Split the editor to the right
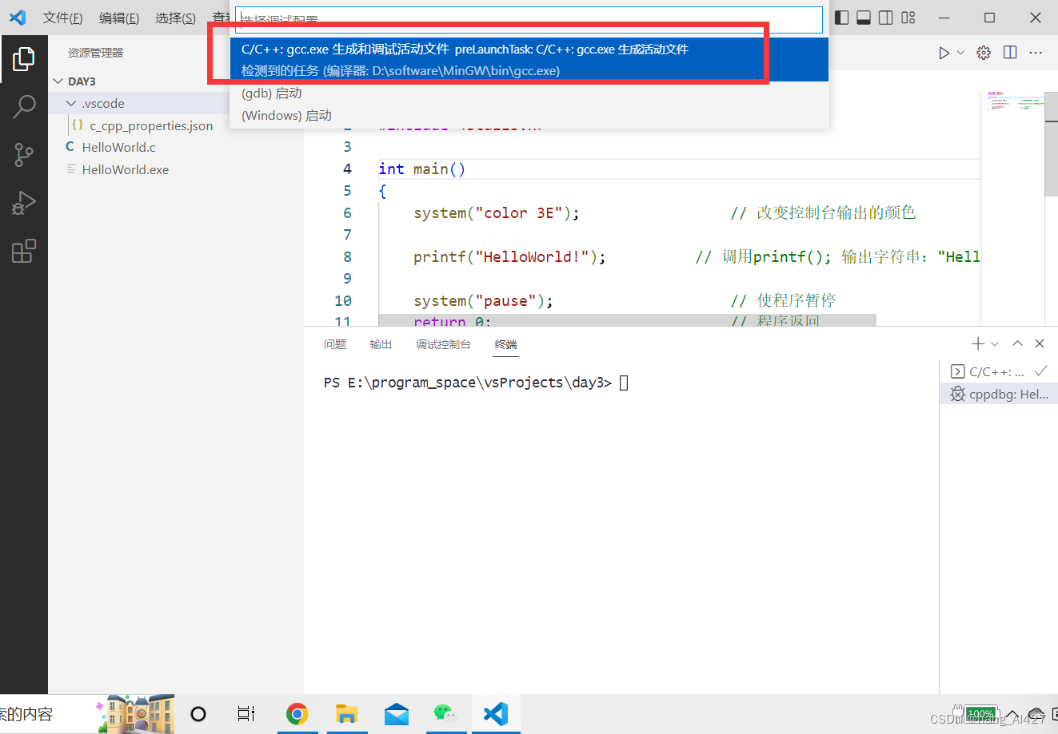The width and height of the screenshot is (1058, 734). pos(1010,53)
